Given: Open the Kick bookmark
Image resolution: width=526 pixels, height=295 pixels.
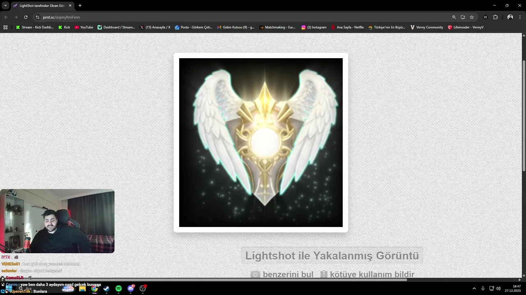Looking at the screenshot, I should (64, 27).
